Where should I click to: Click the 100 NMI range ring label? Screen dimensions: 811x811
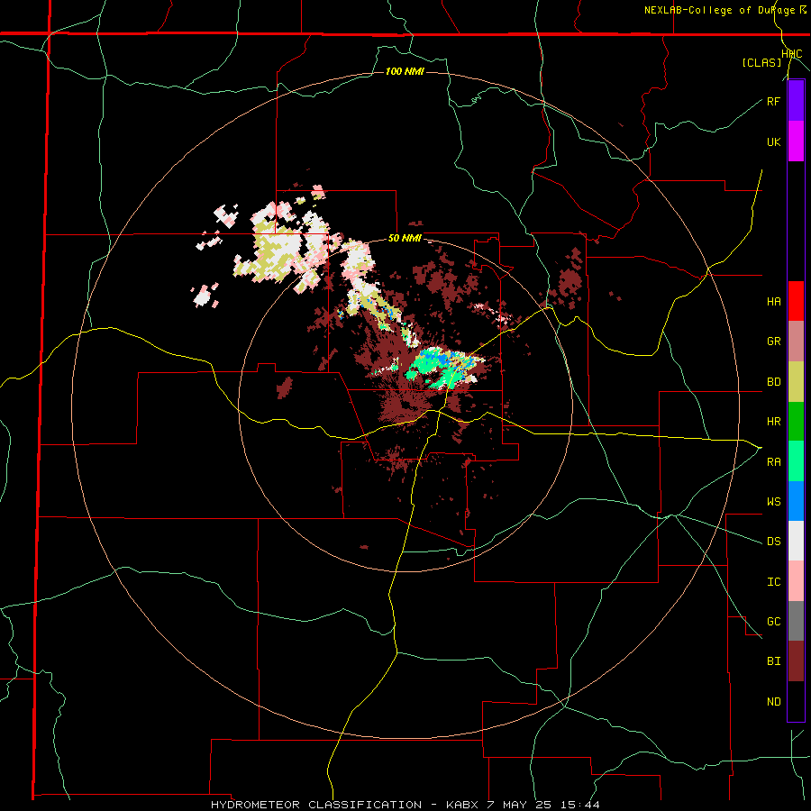(405, 71)
